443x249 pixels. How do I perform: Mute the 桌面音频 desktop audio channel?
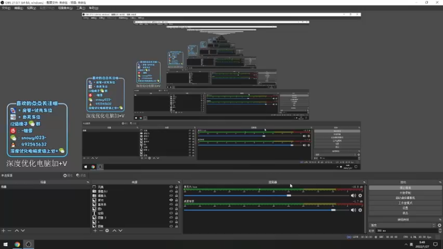[353, 210]
